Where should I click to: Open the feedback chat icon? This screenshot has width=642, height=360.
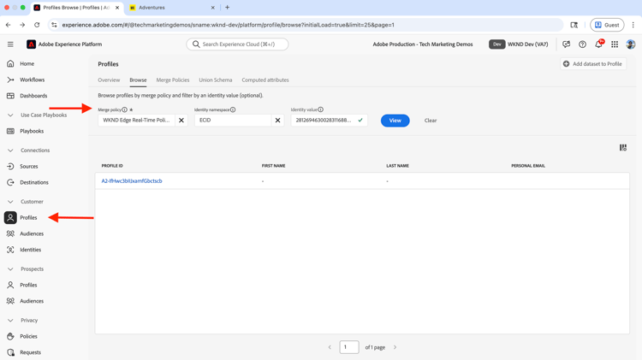click(x=567, y=44)
